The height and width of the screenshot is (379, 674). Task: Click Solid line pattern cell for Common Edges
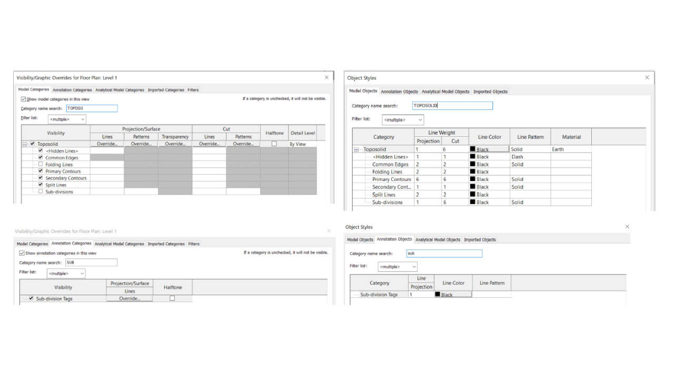pos(530,164)
